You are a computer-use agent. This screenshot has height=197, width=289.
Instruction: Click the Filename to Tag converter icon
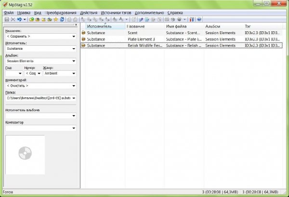tap(89, 19)
